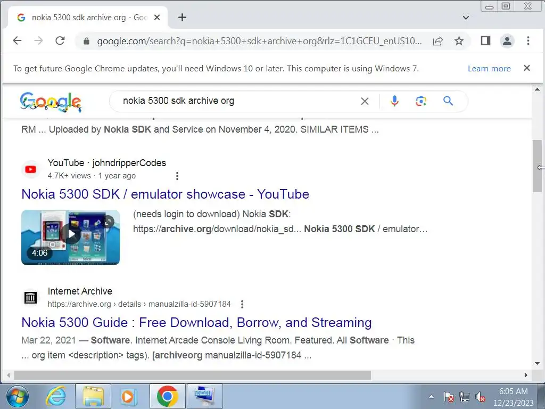
Task: Bookmark this page with the star icon
Action: pos(459,41)
